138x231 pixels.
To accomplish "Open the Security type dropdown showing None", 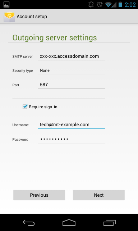I will point(71,71).
